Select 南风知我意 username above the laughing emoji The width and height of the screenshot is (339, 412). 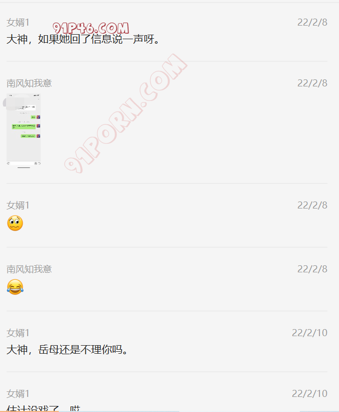point(29,269)
